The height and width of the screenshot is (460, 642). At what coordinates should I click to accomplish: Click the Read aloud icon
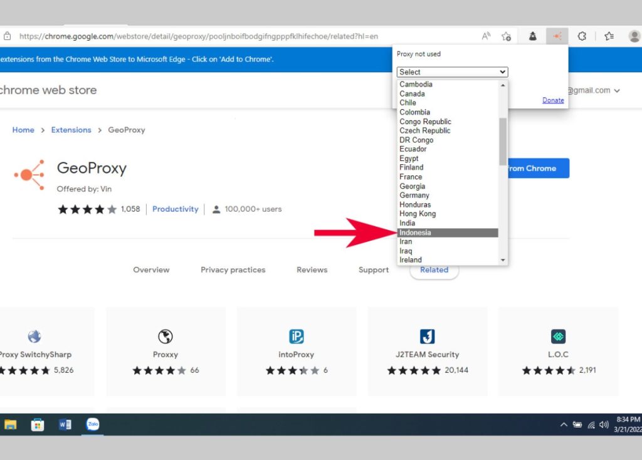(486, 36)
